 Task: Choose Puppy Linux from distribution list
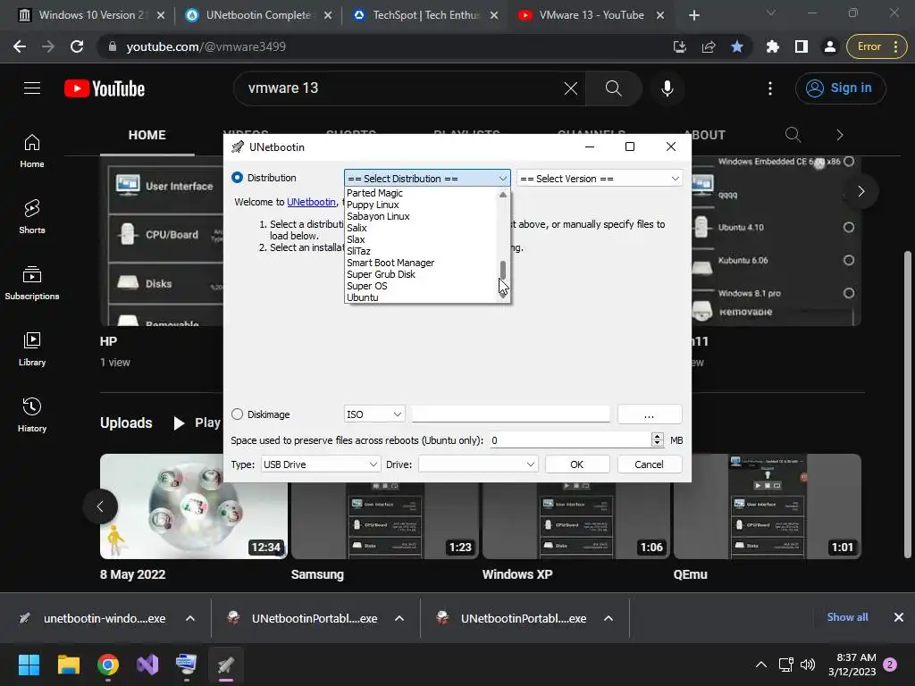(373, 205)
